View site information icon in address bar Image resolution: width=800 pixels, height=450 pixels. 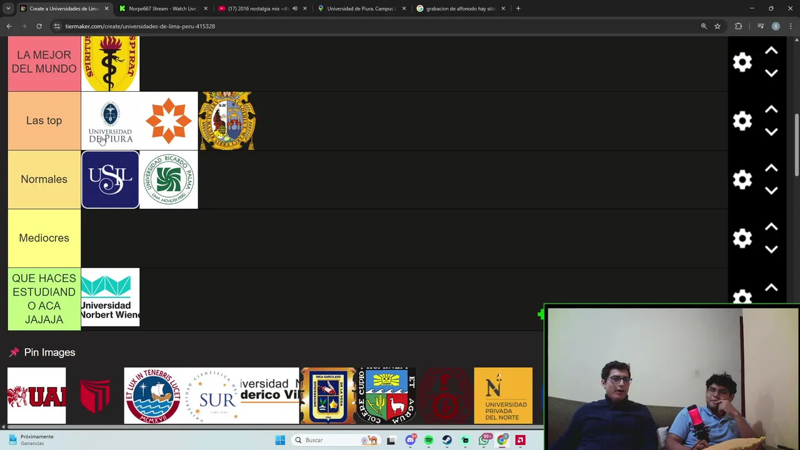57,26
